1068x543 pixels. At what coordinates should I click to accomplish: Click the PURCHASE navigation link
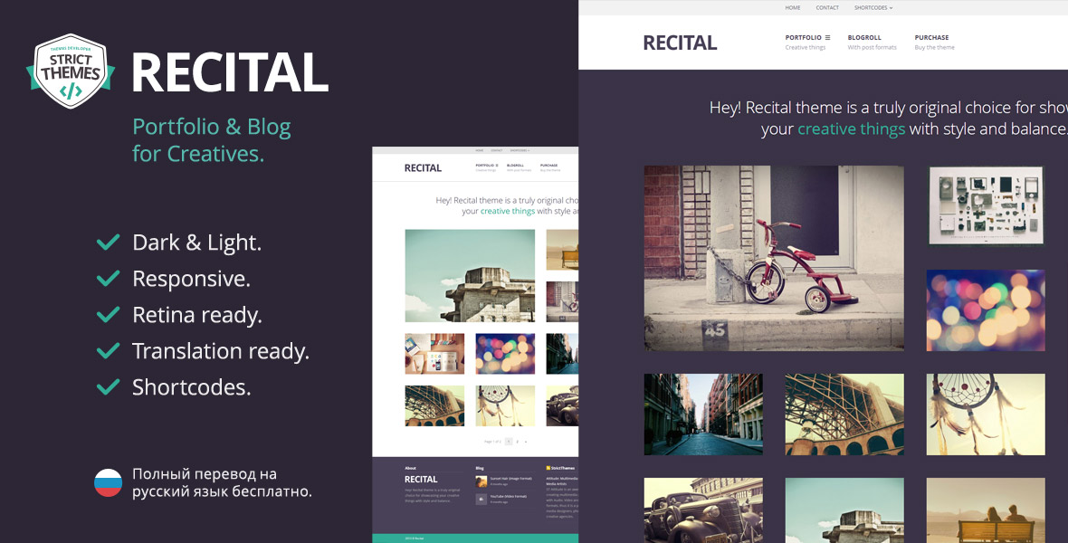click(933, 37)
